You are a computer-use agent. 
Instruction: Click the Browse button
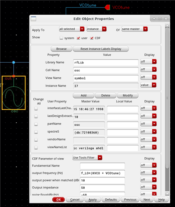coord(61,49)
